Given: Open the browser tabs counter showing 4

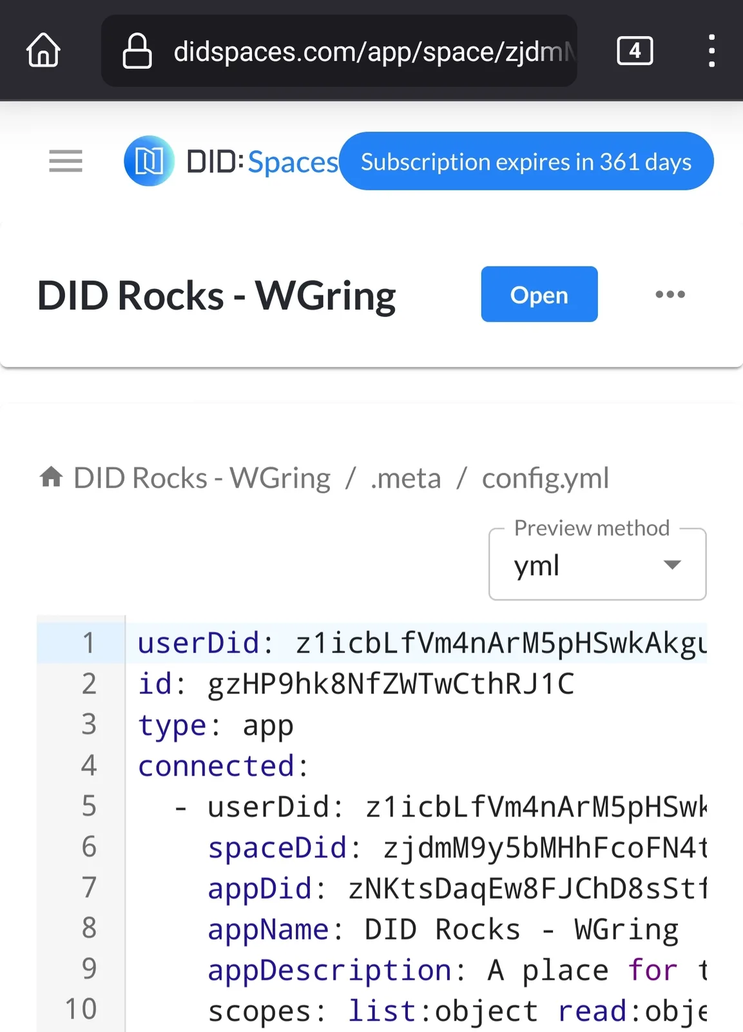Looking at the screenshot, I should tap(635, 50).
